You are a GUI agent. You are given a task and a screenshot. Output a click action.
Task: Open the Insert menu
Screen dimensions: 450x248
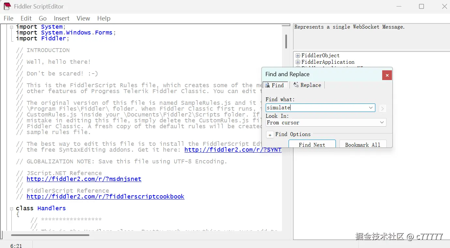(62, 18)
